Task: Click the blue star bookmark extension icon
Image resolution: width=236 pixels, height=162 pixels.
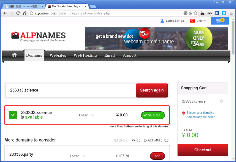Action: 224,13
